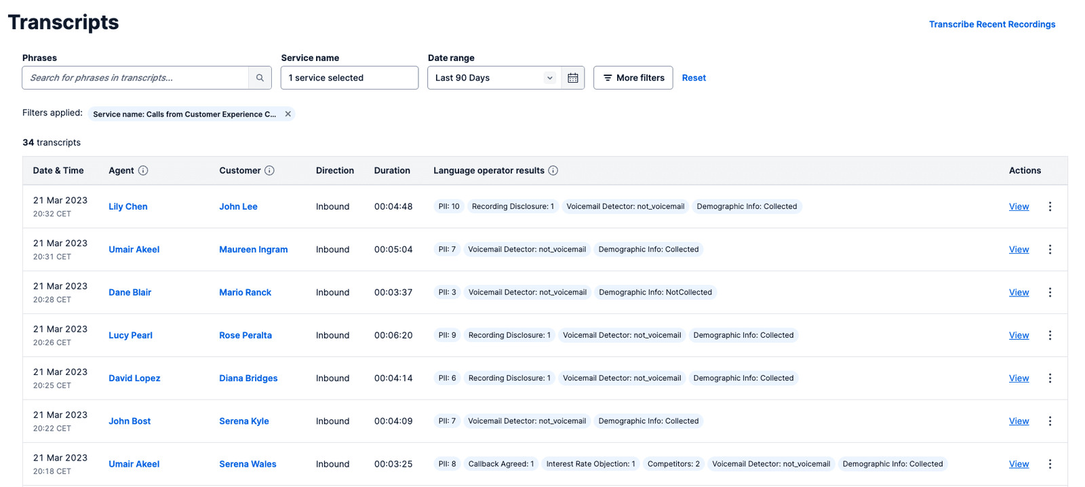This screenshot has height=487, width=1085.
Task: Open actions menu for Lily Chen row
Action: coord(1050,207)
